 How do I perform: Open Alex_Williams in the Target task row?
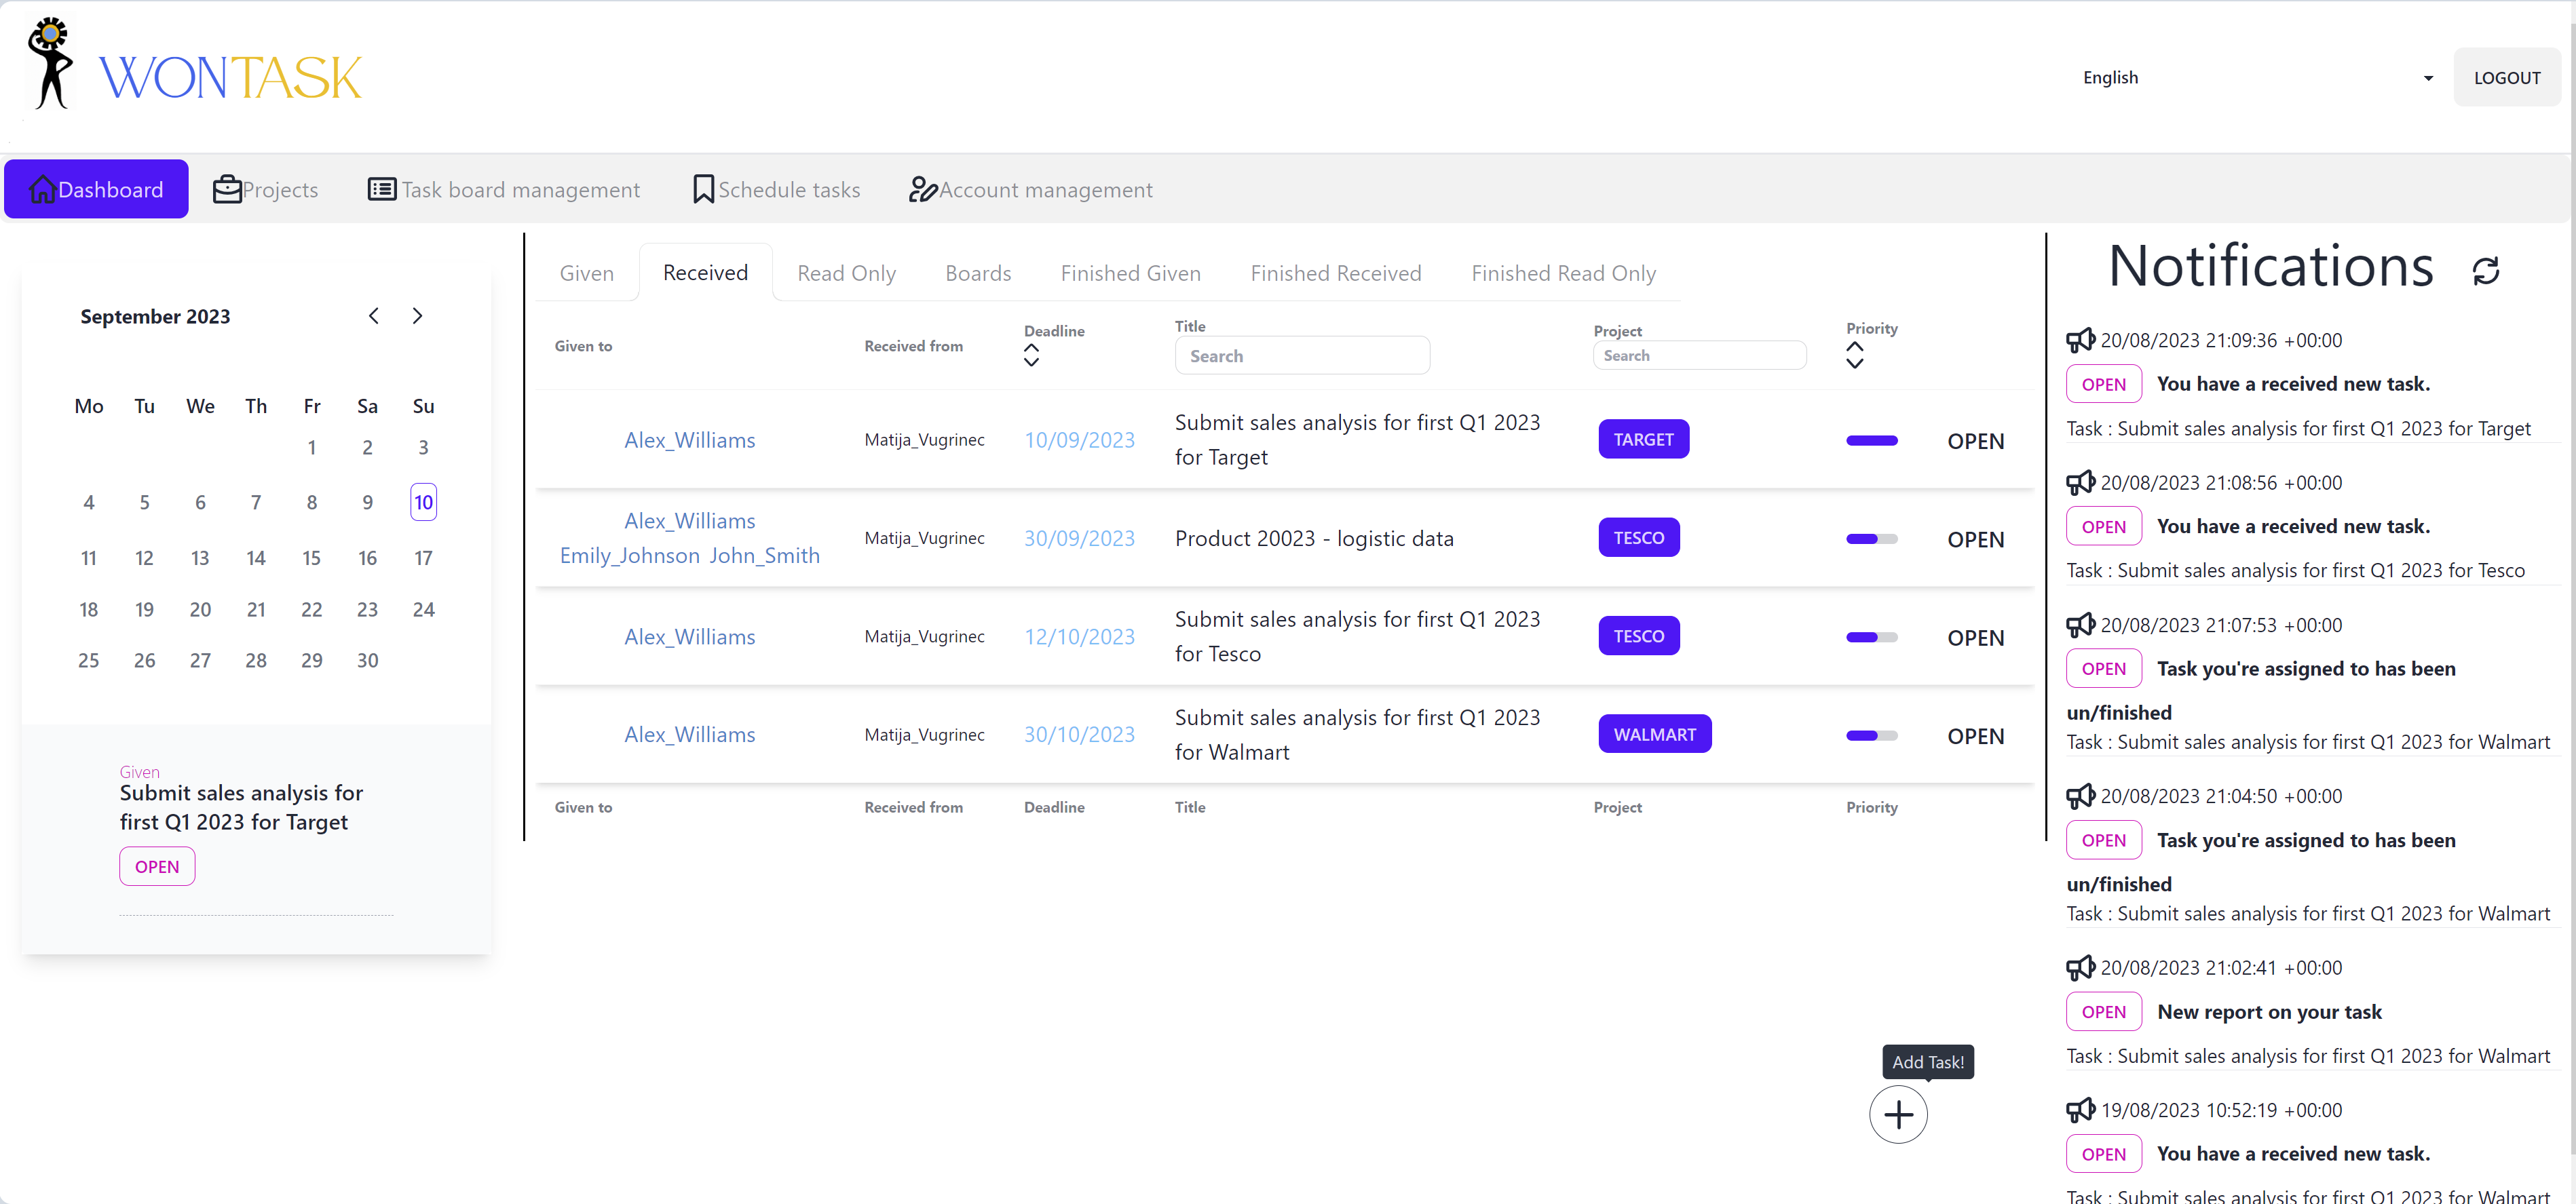689,440
